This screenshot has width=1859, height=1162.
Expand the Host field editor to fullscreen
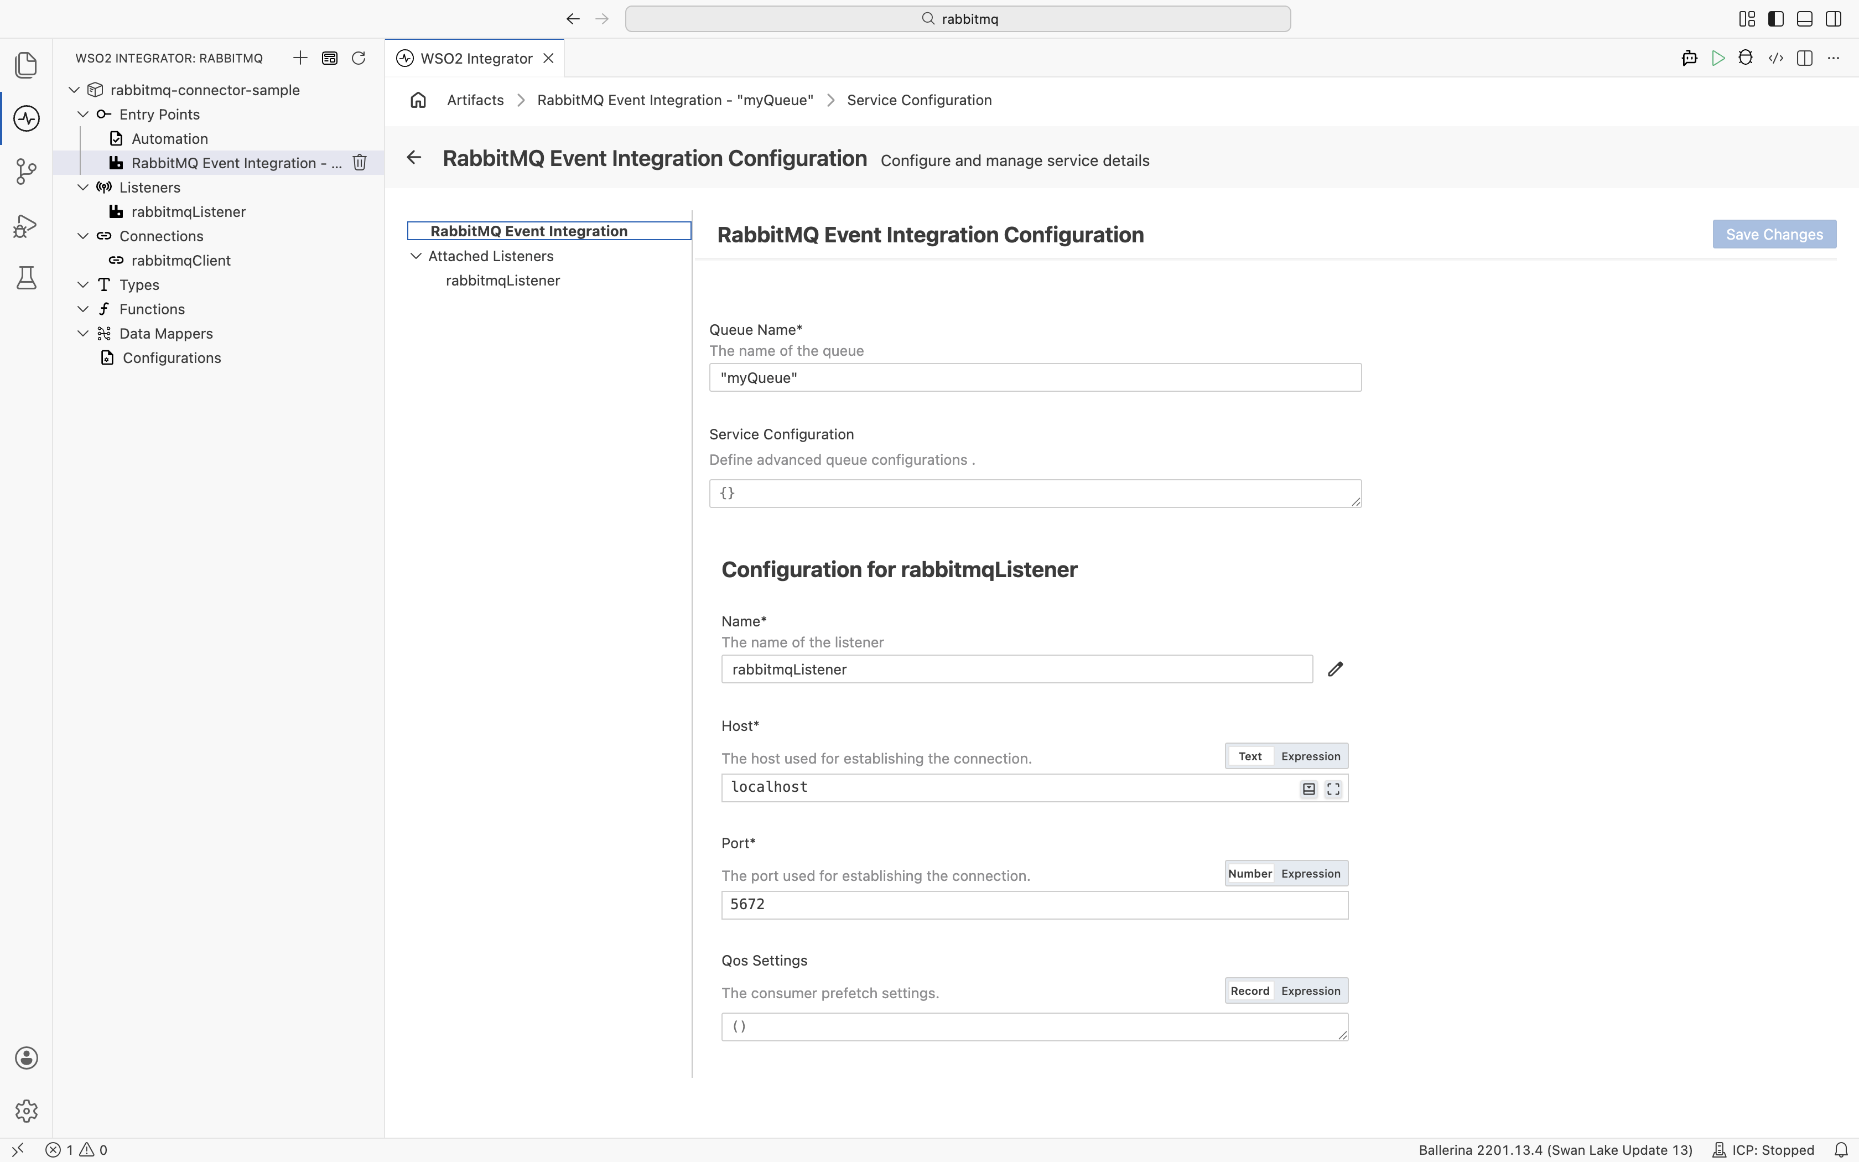1333,788
